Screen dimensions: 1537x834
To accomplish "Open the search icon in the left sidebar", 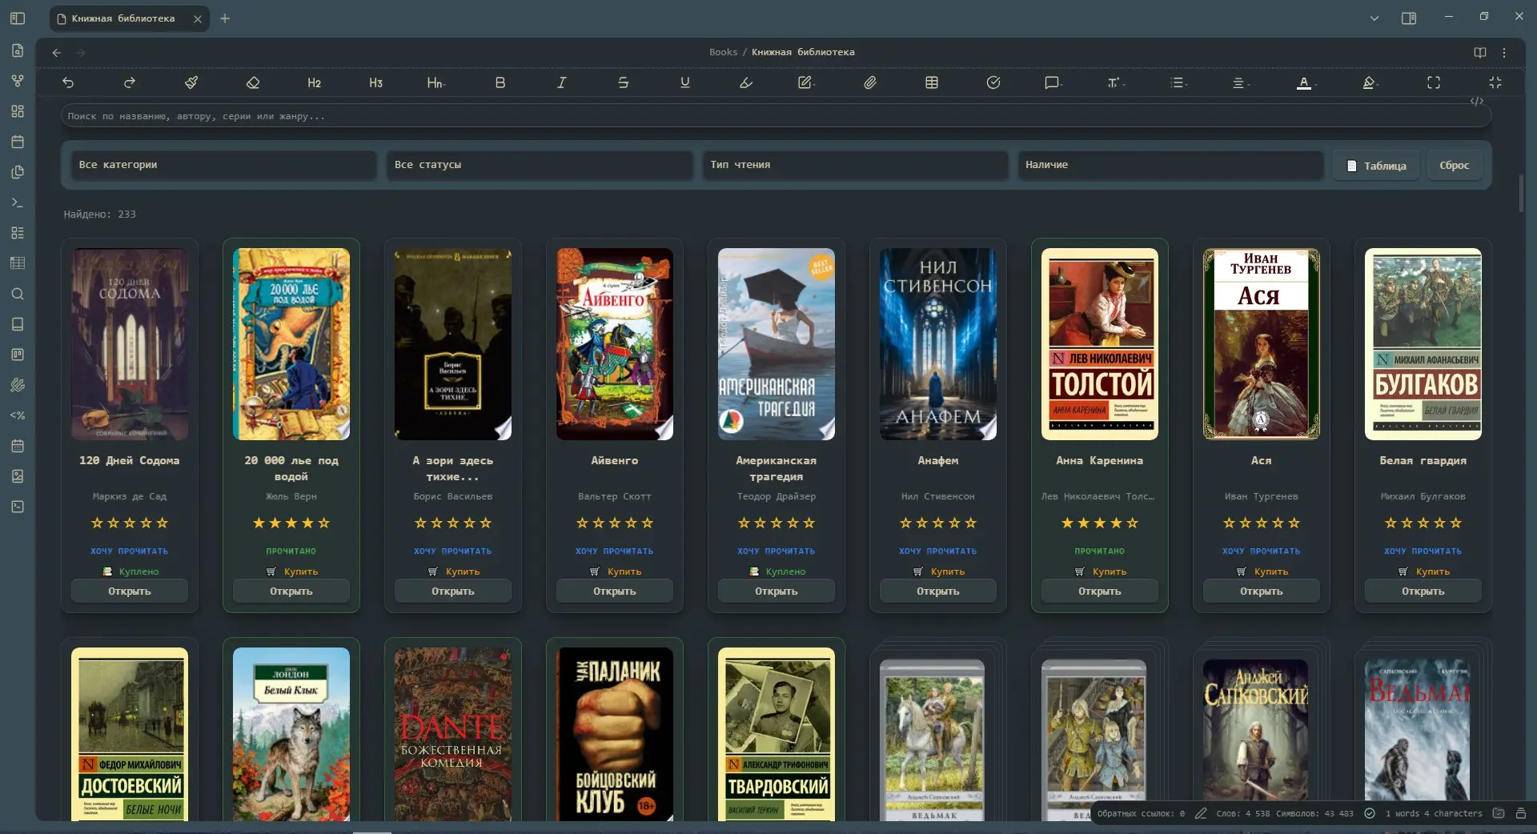I will [18, 294].
